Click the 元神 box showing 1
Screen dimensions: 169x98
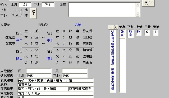pos(156,33)
